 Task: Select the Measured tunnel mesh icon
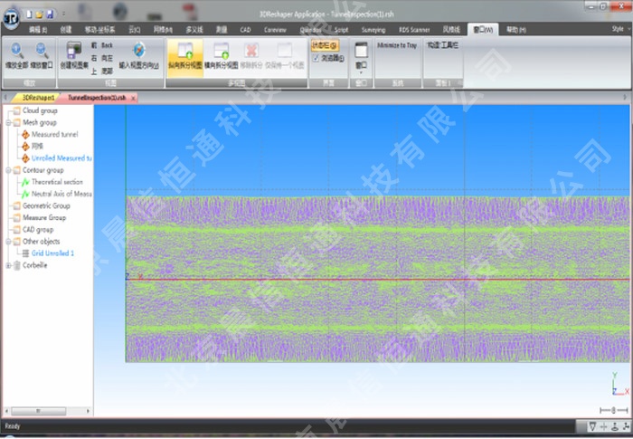(x=25, y=134)
